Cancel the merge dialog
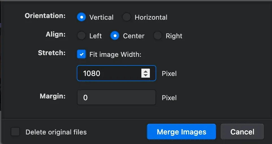 (242, 132)
